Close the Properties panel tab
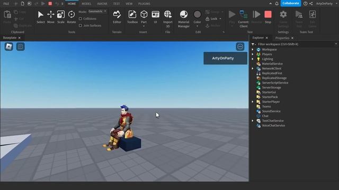The image size is (339, 190). pos(292,38)
